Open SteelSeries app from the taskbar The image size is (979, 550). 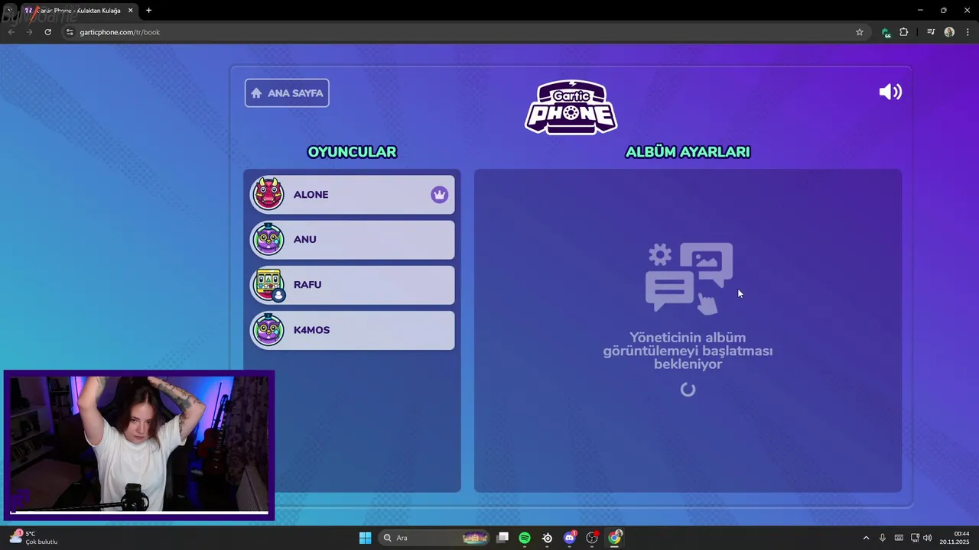click(548, 538)
